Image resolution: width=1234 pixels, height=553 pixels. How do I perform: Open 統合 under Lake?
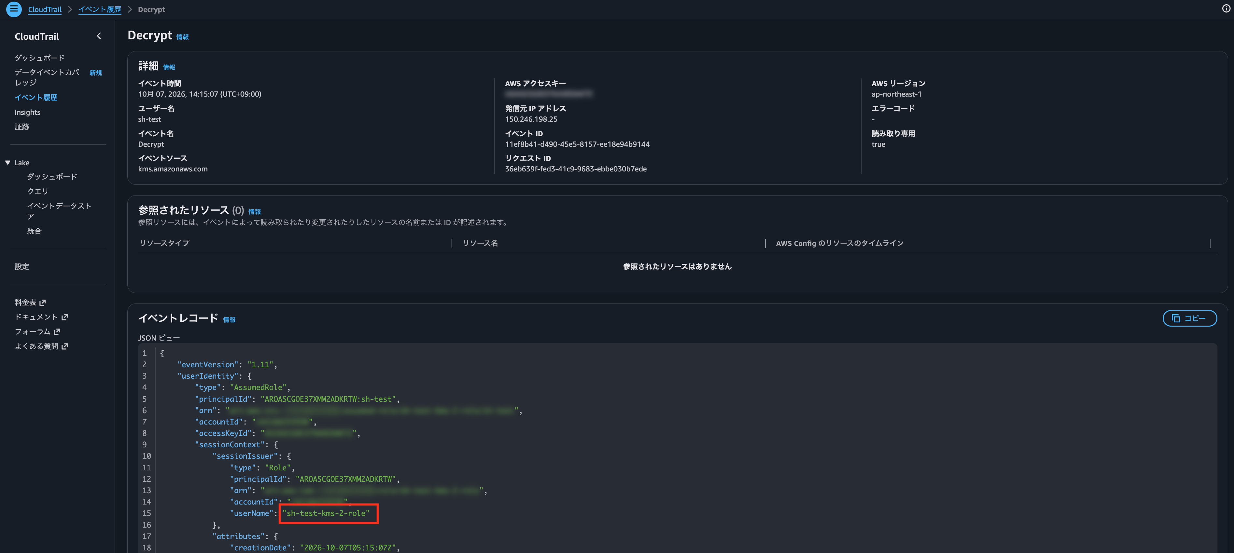(34, 231)
